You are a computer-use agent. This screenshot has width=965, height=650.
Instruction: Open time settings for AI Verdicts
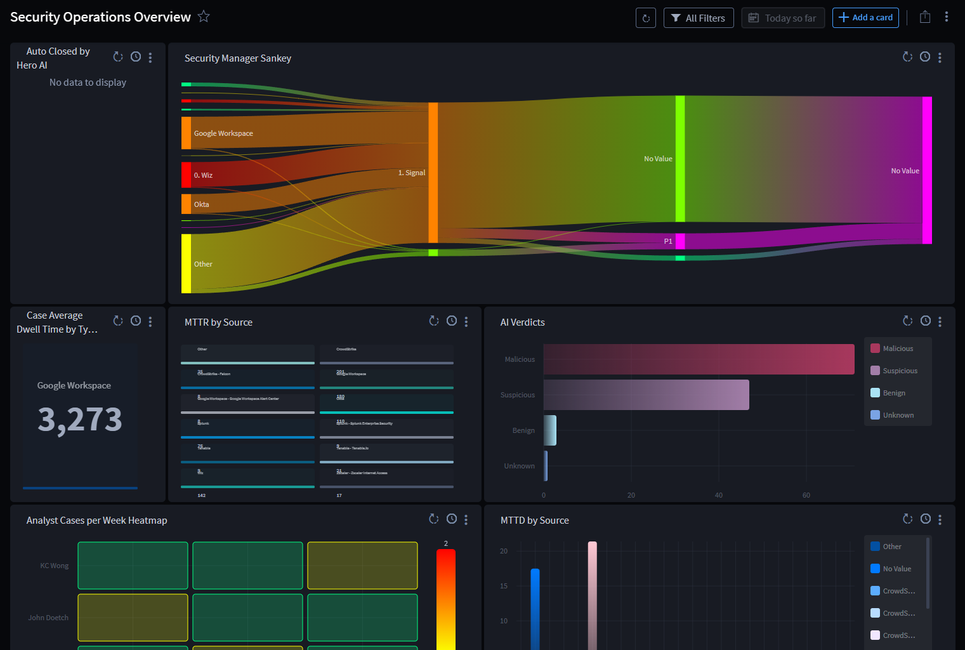926,321
